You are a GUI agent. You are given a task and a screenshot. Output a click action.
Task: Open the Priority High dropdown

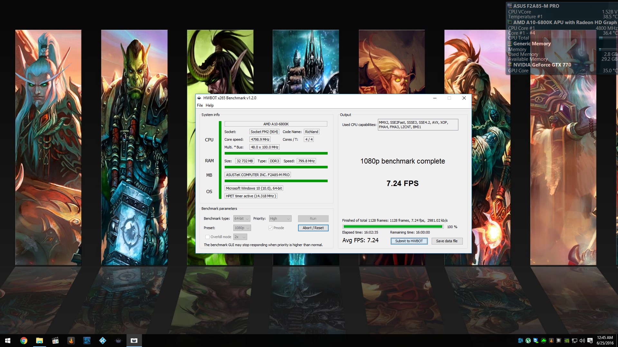280,218
